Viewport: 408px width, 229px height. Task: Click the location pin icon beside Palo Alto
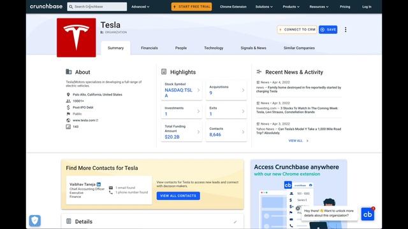pyautogui.click(x=68, y=95)
